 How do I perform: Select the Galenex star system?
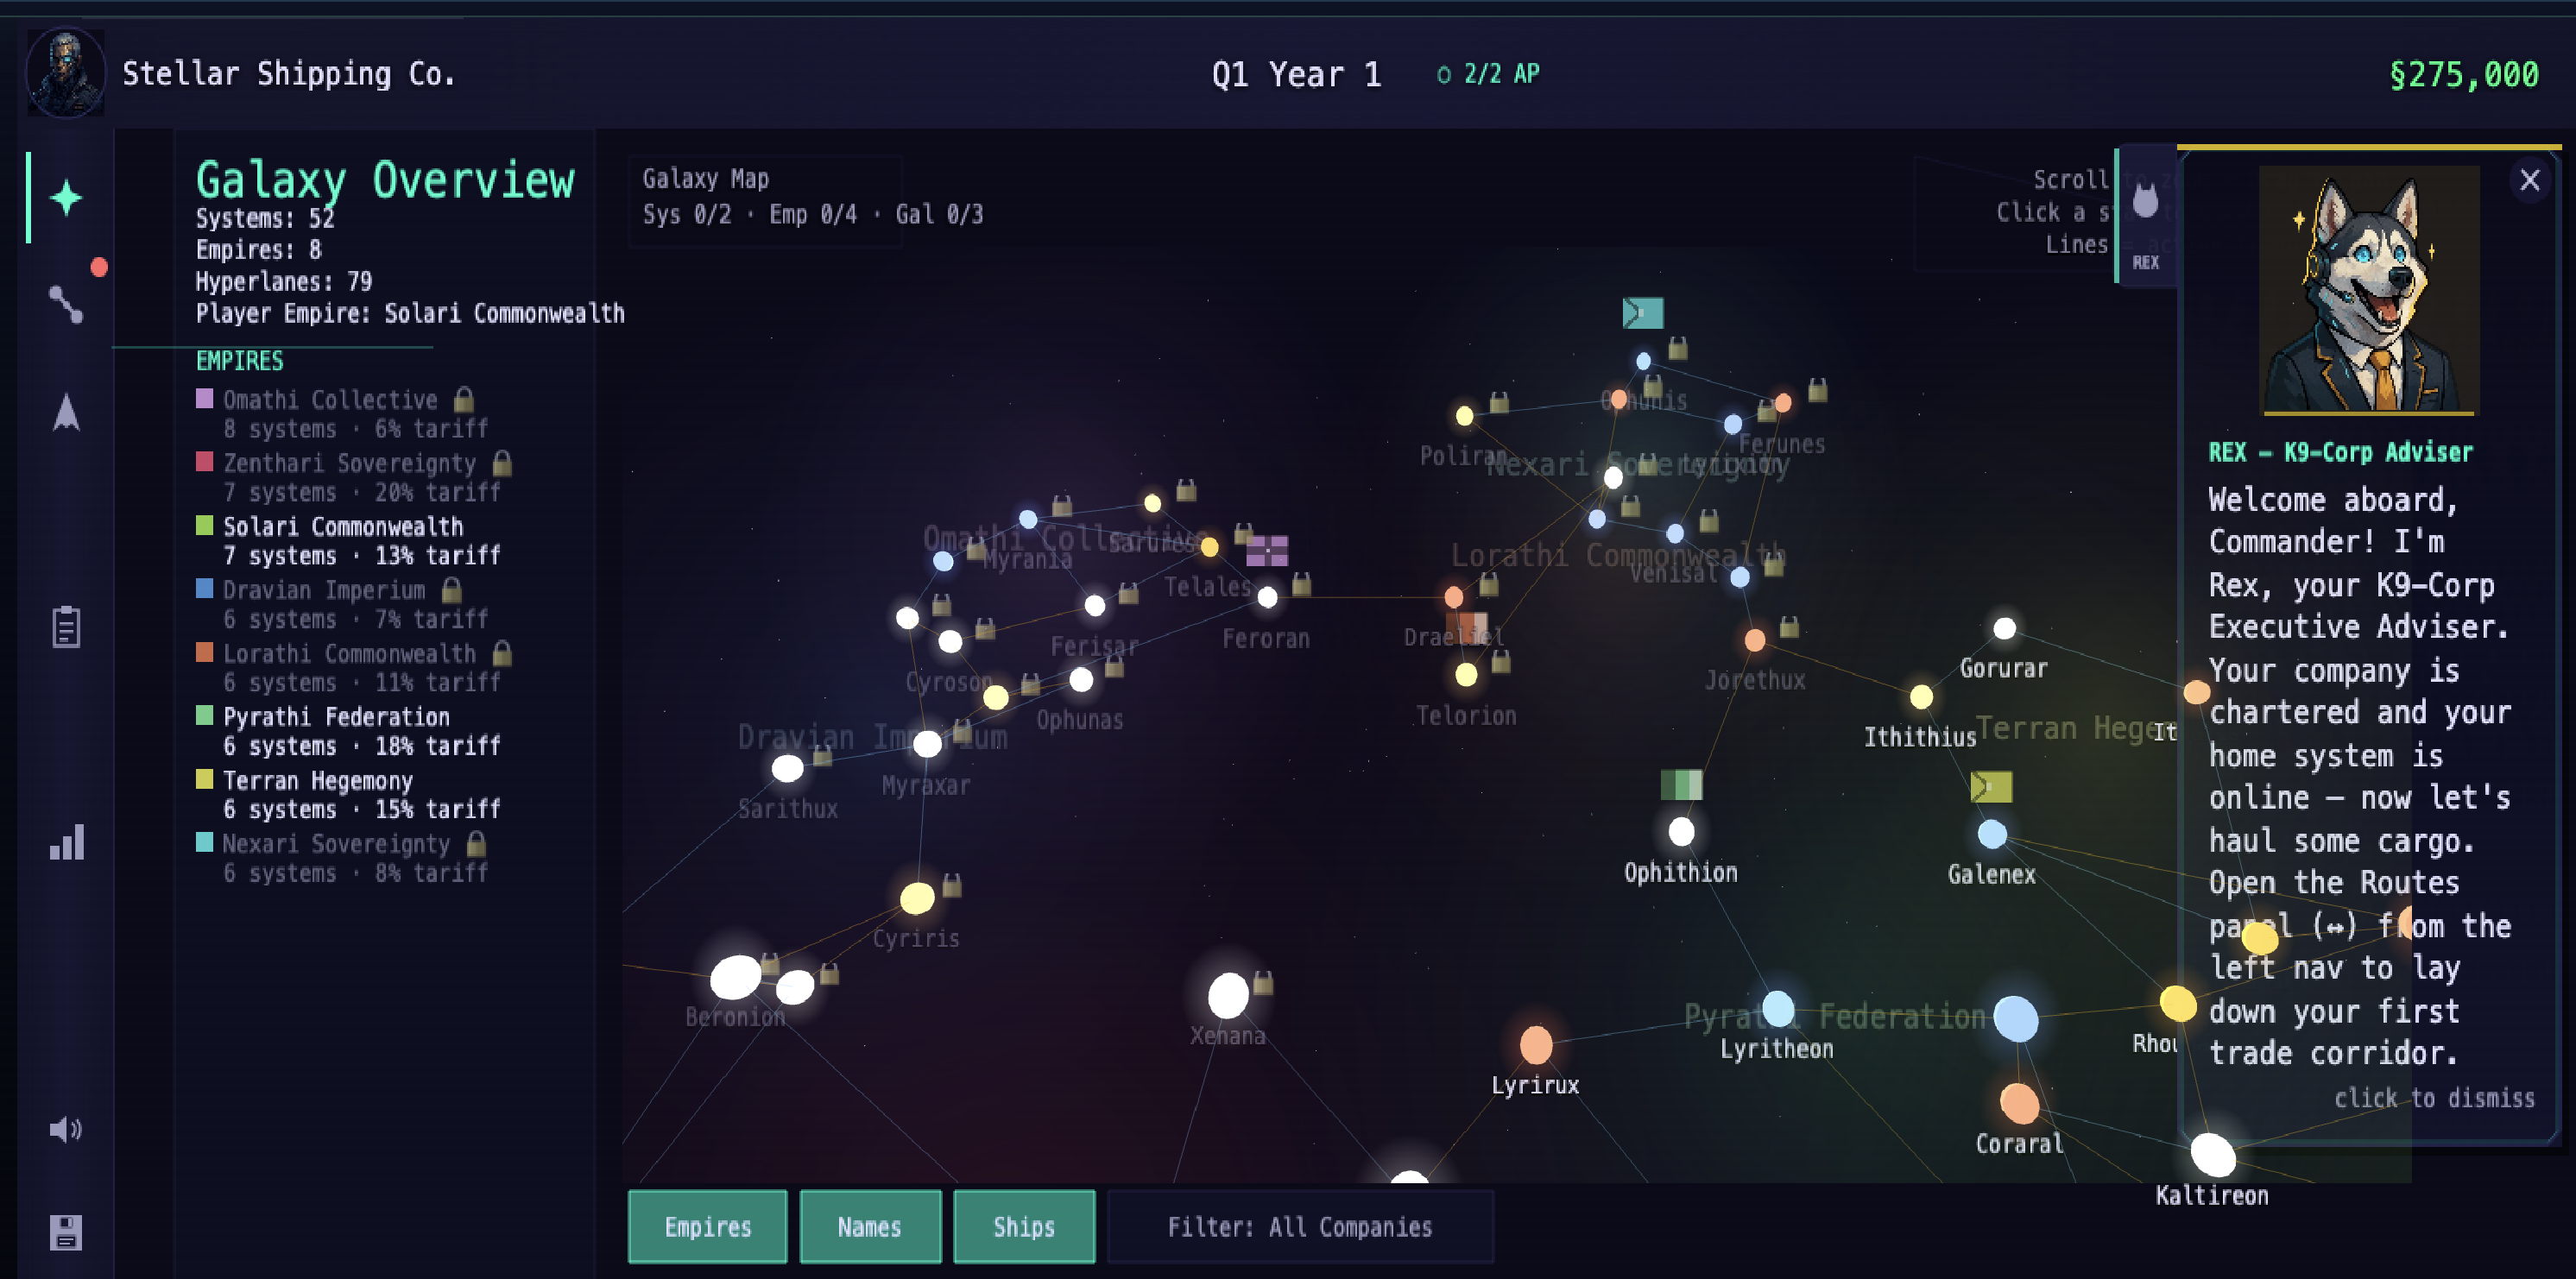(x=1992, y=833)
